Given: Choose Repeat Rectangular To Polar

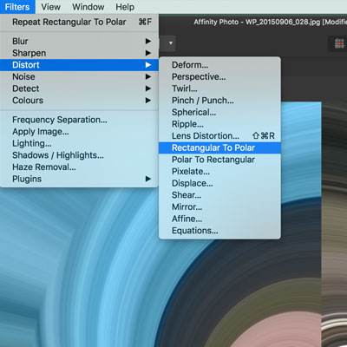Looking at the screenshot, I should click(79, 22).
